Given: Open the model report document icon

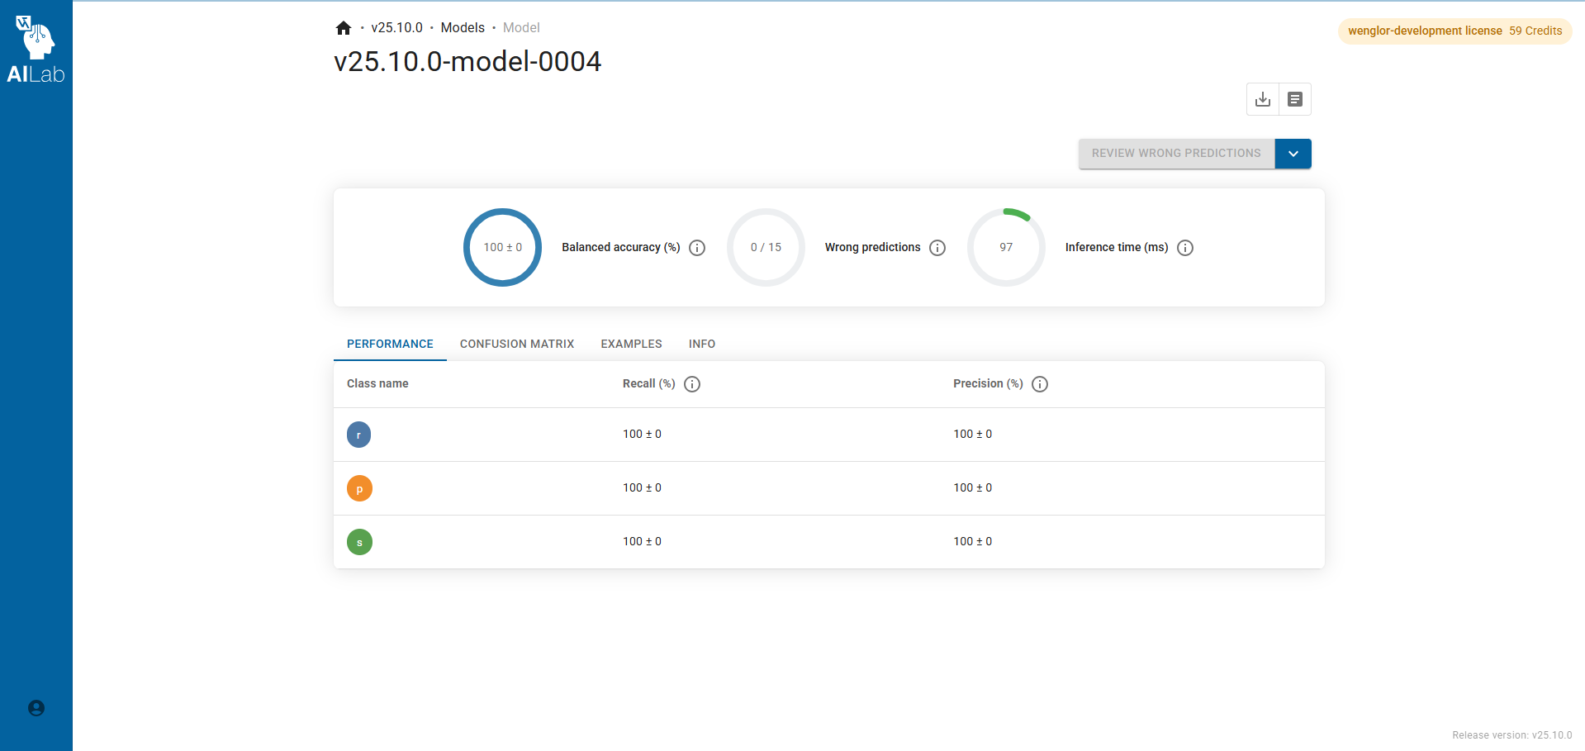Looking at the screenshot, I should pyautogui.click(x=1295, y=99).
